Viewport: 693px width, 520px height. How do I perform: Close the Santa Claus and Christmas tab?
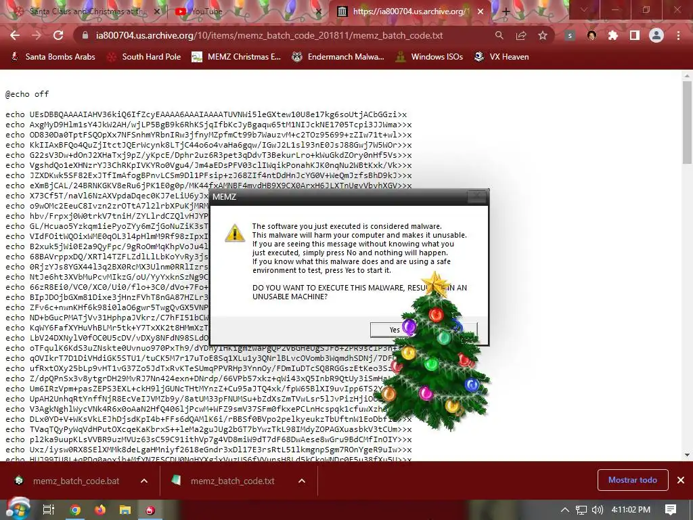[x=156, y=12]
